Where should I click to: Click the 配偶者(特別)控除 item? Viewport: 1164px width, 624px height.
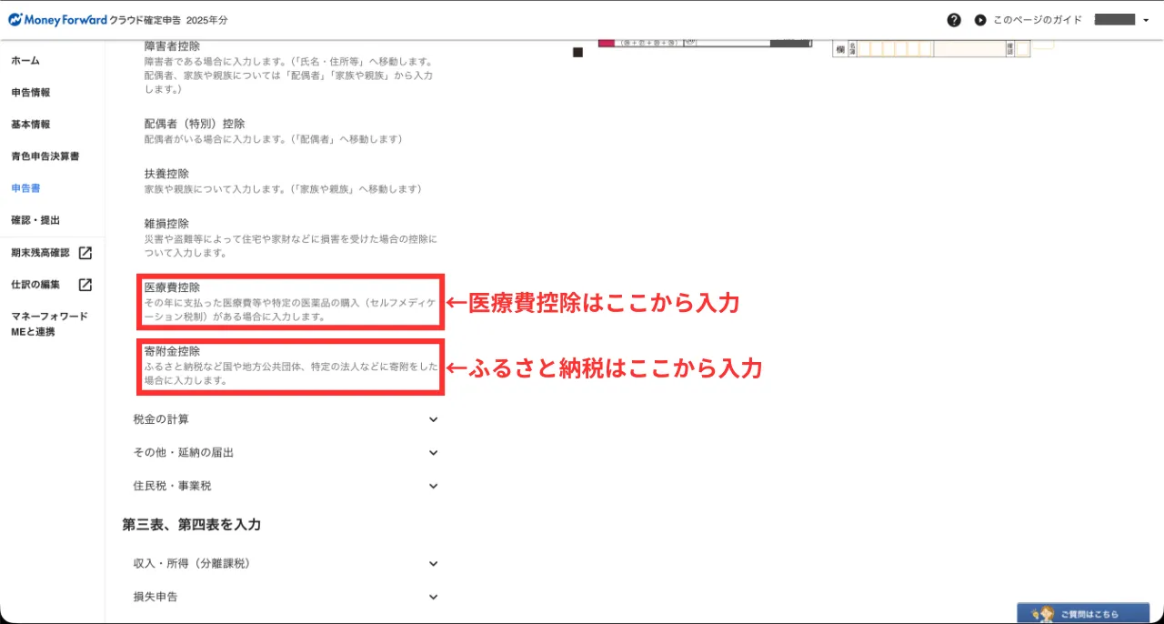195,124
